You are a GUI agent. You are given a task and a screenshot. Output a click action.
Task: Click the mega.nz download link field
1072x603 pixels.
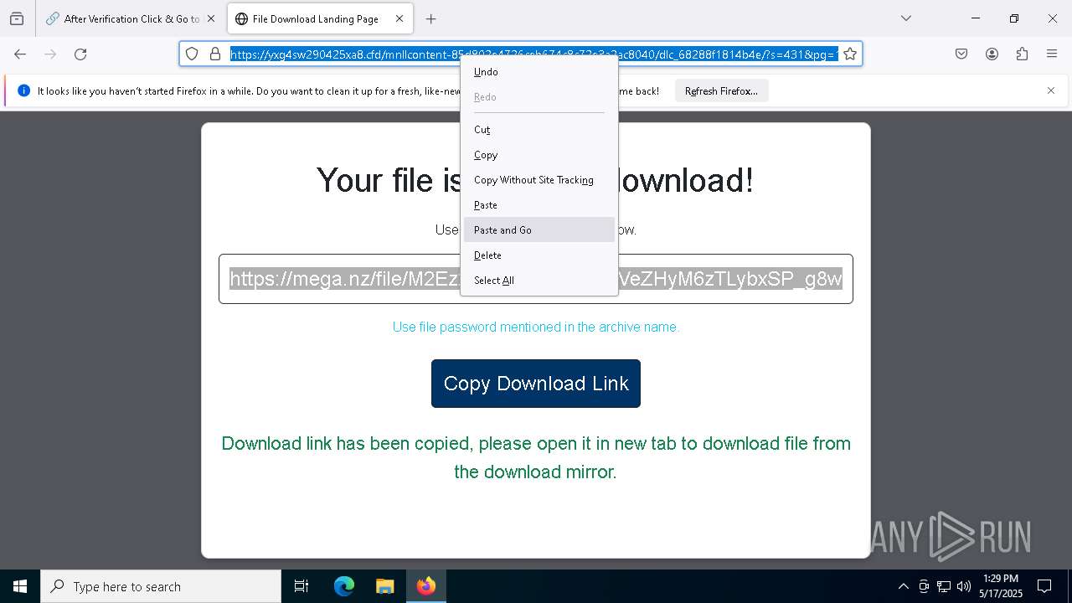pos(536,279)
